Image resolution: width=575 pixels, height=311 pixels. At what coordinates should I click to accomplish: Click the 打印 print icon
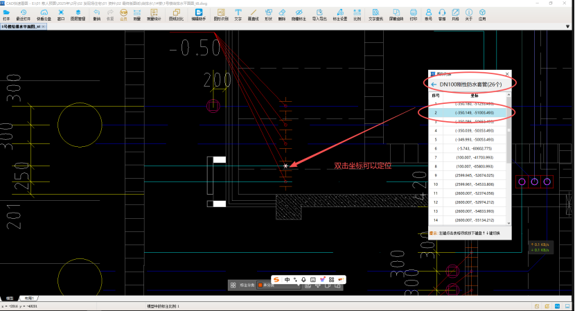pos(414,15)
